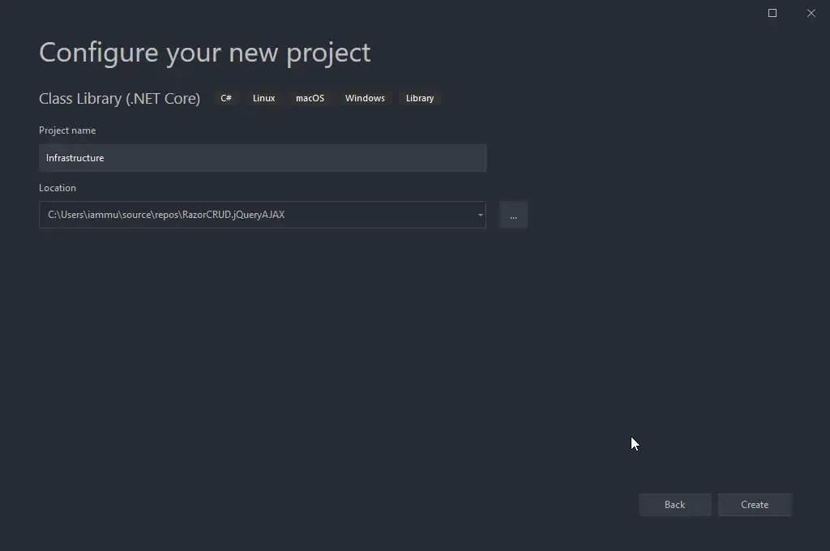The width and height of the screenshot is (830, 551).
Task: Select the Infrastructure project name text
Action: click(75, 158)
